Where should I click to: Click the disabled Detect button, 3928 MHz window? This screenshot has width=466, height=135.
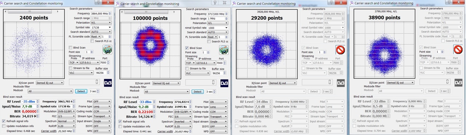(x=314, y=91)
